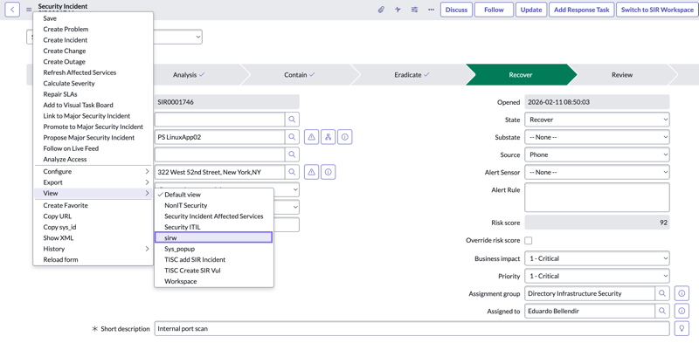Pick the sirw view option
Screen dimensions: 699x343
213,237
